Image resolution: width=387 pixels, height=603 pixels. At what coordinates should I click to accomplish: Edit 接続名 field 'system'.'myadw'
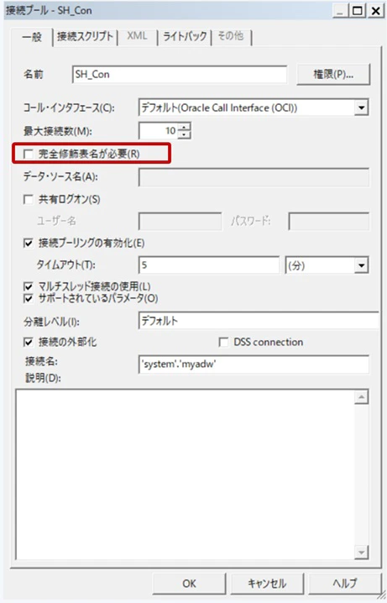pos(254,364)
